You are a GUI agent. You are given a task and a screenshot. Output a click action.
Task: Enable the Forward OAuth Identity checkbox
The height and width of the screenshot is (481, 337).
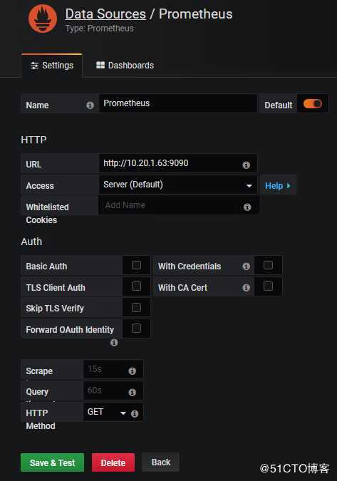136,329
